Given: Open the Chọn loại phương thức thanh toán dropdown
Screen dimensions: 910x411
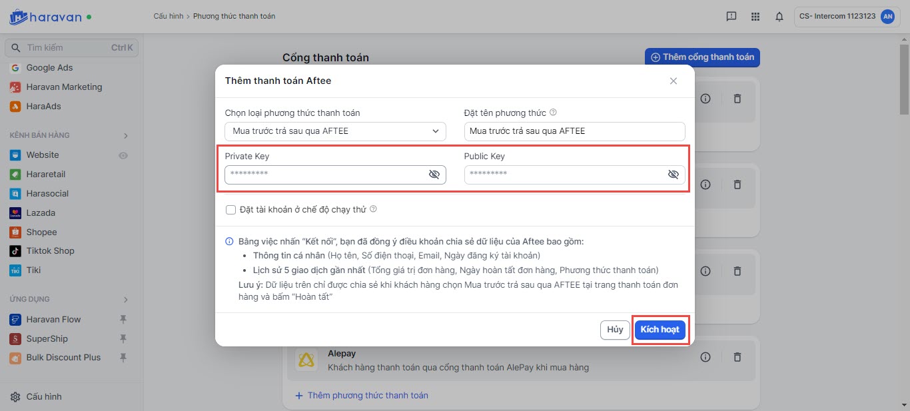Looking at the screenshot, I should click(335, 131).
